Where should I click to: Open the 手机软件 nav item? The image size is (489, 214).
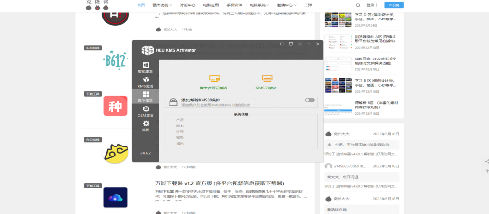234,5
